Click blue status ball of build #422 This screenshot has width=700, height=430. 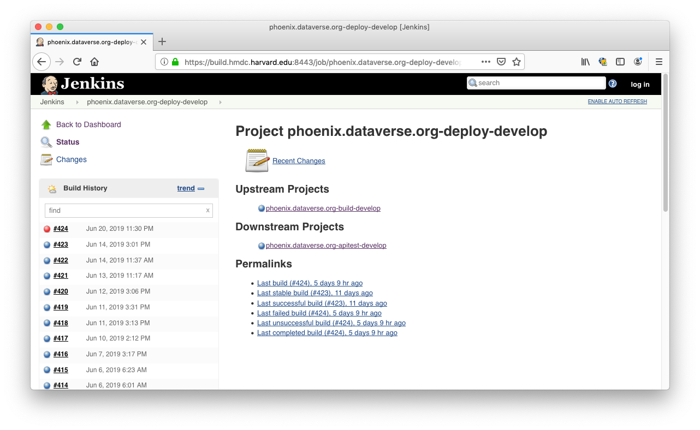(47, 260)
